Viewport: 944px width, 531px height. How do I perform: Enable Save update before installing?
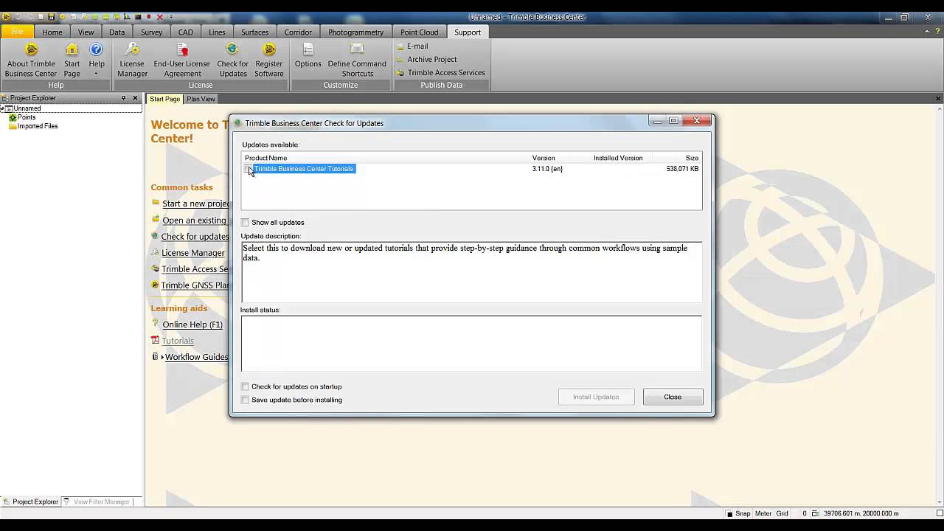click(245, 400)
